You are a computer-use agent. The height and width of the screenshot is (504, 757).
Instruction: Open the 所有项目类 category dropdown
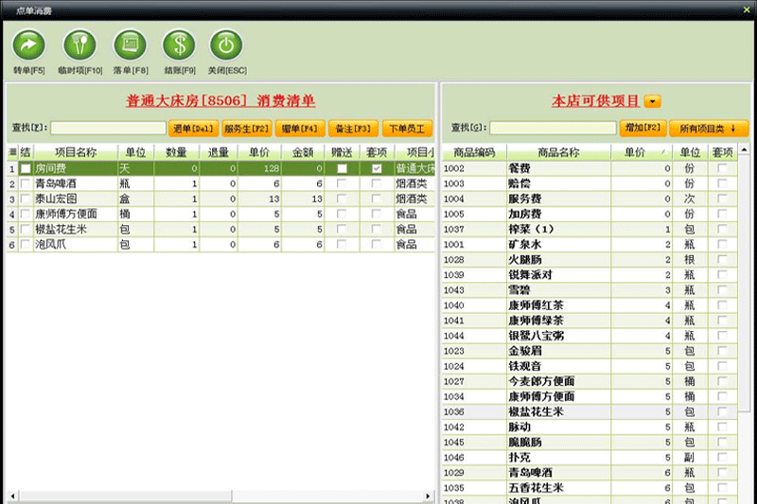click(708, 129)
